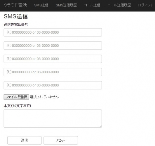Image resolution: width=155 pixels, height=146 pixels.
Task: Open the SMS送信履歴 menu item
Action: (66, 5)
